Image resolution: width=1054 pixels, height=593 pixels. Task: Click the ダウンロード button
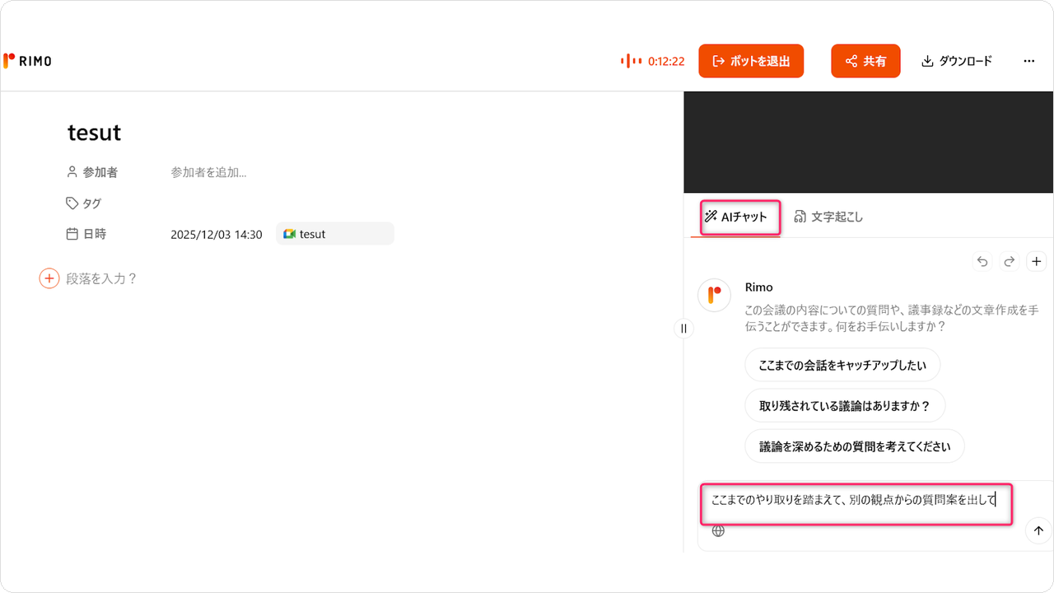(x=957, y=61)
